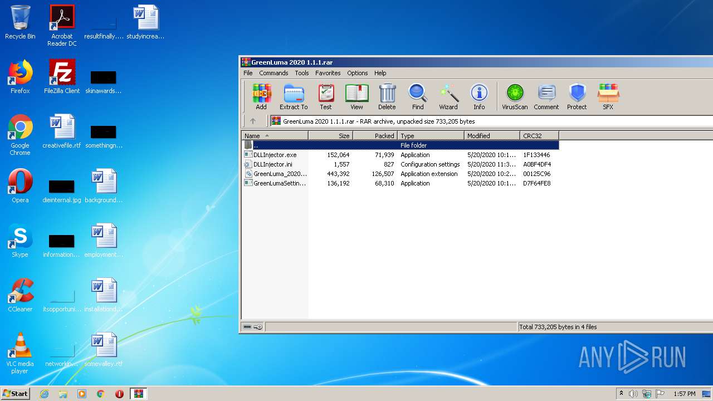The width and height of the screenshot is (713, 401).
Task: Click the Windows Start button
Action: click(x=15, y=393)
